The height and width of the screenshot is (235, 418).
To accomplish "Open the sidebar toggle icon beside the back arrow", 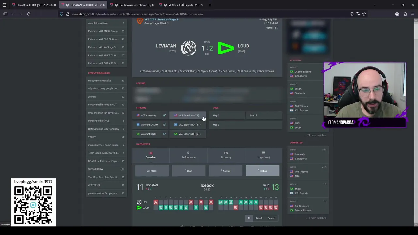I will coord(5,14).
